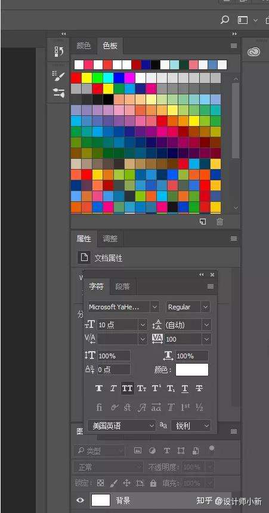Screen dimensions: 269x513
Task: Enable standard ligatures (fi) icon
Action: pyautogui.click(x=99, y=407)
